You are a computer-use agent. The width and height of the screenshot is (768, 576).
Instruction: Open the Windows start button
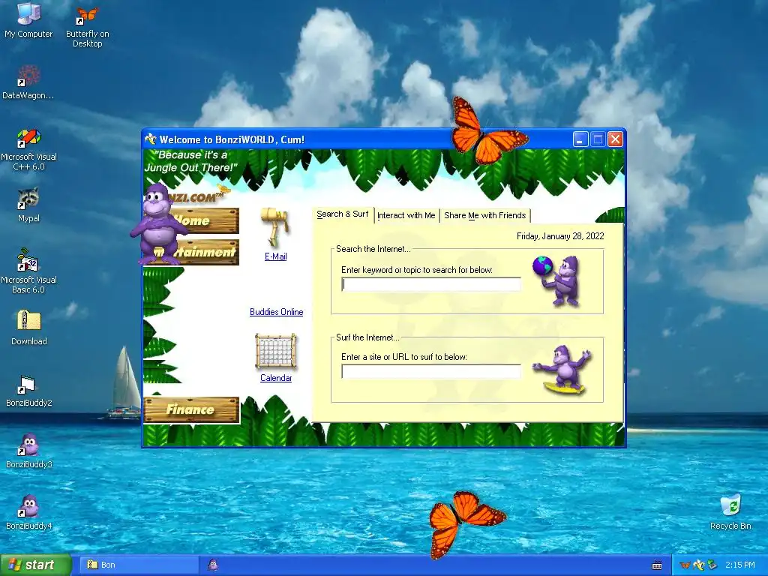pos(35,565)
